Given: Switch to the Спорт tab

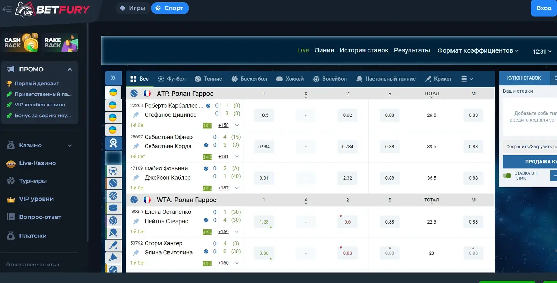Looking at the screenshot, I should (x=170, y=8).
